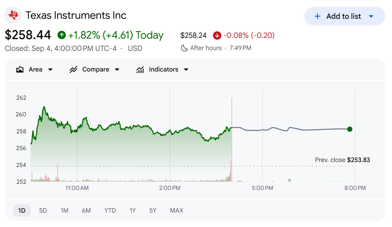This screenshot has width=392, height=227.
Task: Click the red down-arrow after-hours icon
Action: click(x=217, y=35)
